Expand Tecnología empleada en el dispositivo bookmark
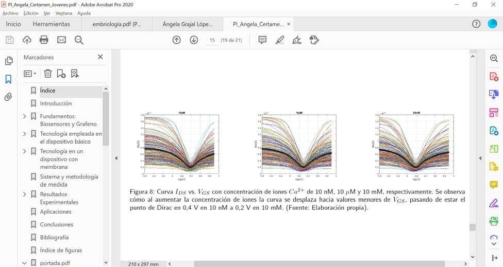The height and width of the screenshot is (267, 503). [25, 134]
